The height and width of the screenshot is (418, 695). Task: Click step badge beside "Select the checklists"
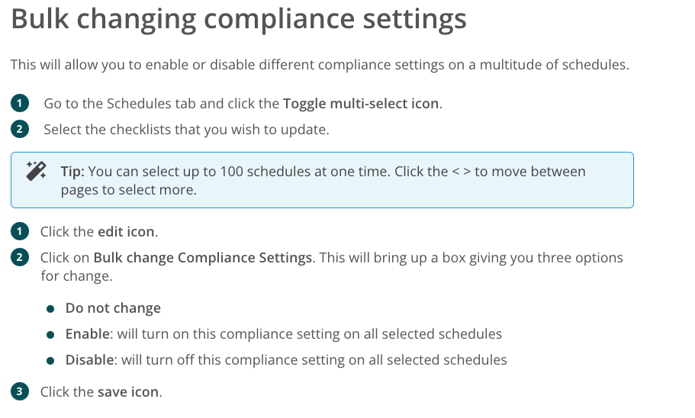point(19,129)
